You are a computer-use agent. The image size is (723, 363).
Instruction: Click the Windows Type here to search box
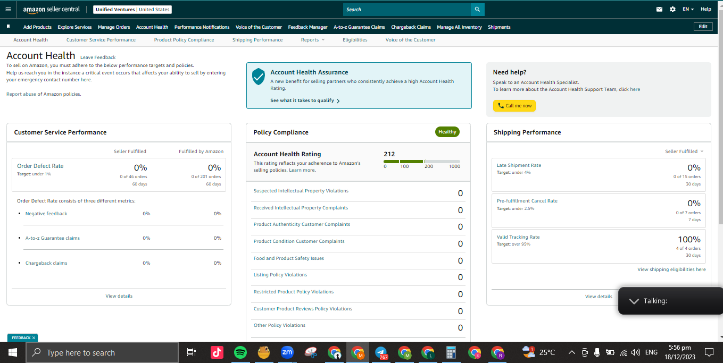tap(102, 352)
